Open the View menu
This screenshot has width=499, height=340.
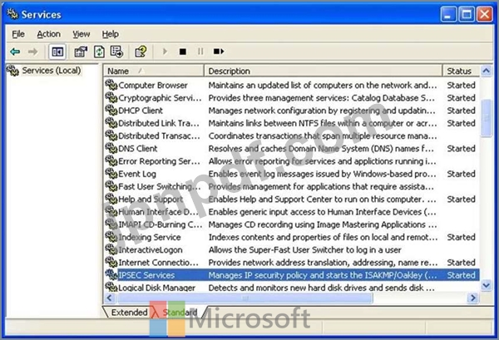click(82, 34)
